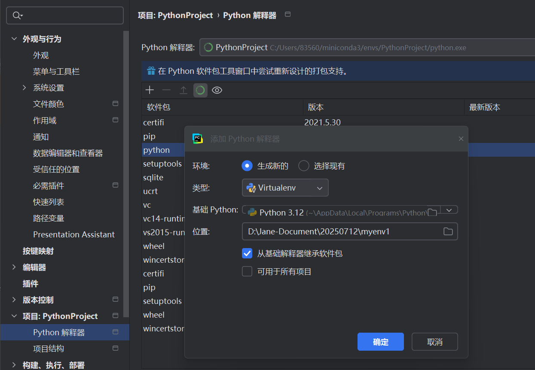Click the reload packages circle icon
Viewport: 535px width, 370px height.
pyautogui.click(x=200, y=90)
